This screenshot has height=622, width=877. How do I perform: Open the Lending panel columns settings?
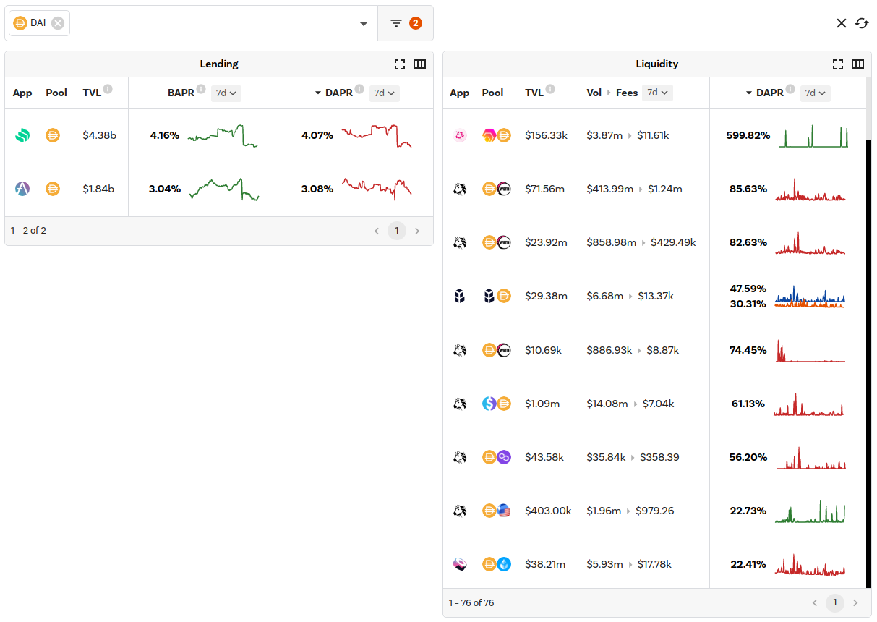[419, 64]
